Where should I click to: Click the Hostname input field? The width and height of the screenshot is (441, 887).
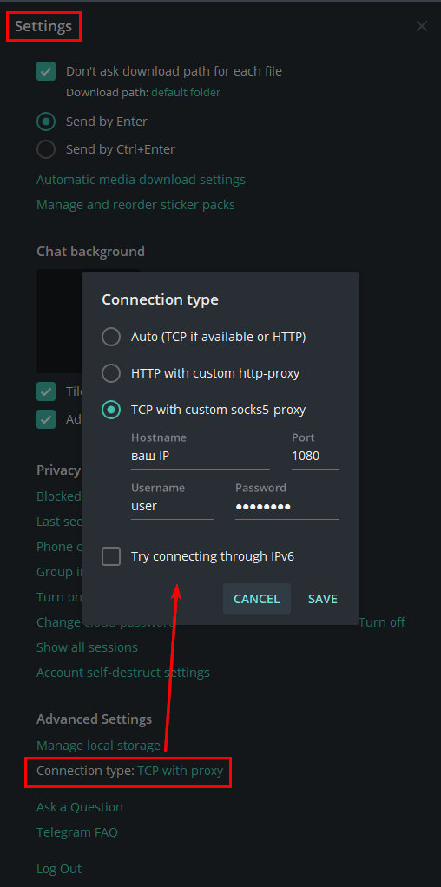201,456
